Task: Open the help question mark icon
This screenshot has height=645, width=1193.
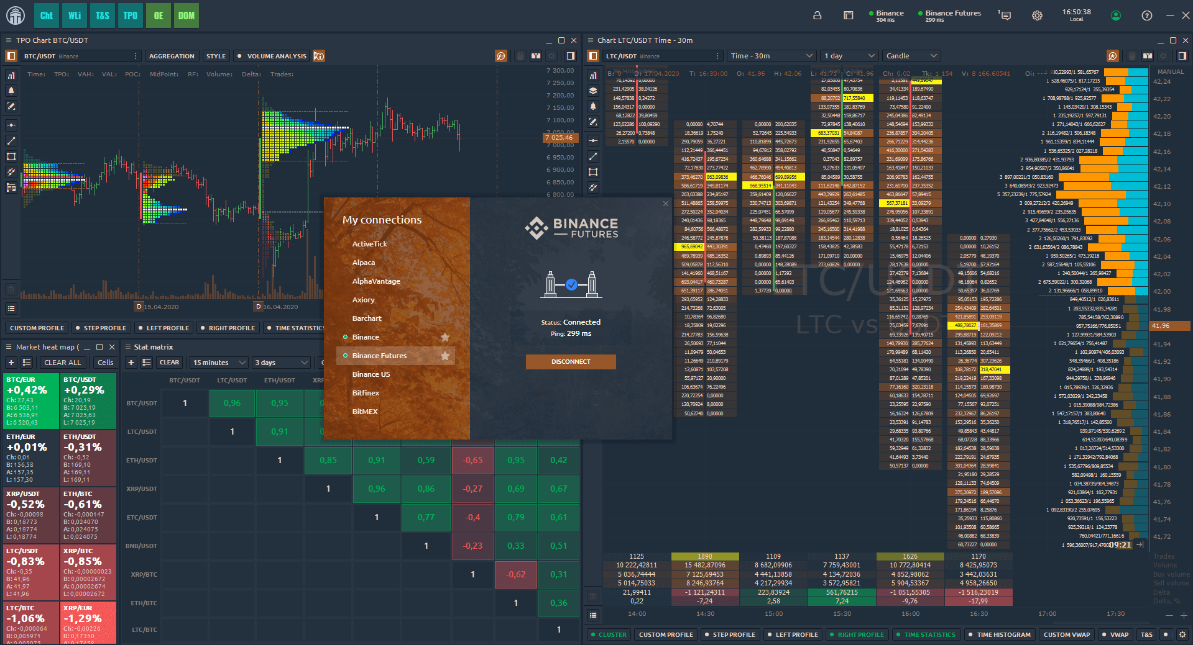Action: click(x=1147, y=16)
